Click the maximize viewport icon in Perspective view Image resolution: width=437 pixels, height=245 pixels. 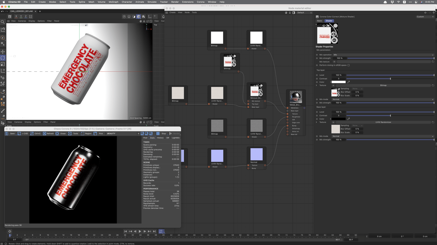(151, 21)
